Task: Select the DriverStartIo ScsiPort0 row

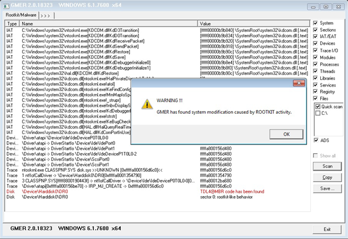Action: [157, 159]
